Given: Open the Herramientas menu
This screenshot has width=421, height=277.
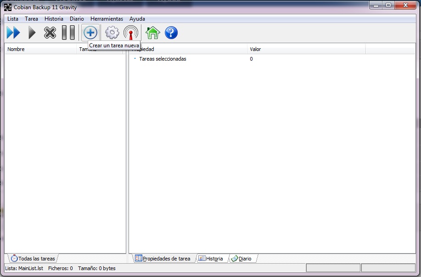Looking at the screenshot, I should (107, 19).
